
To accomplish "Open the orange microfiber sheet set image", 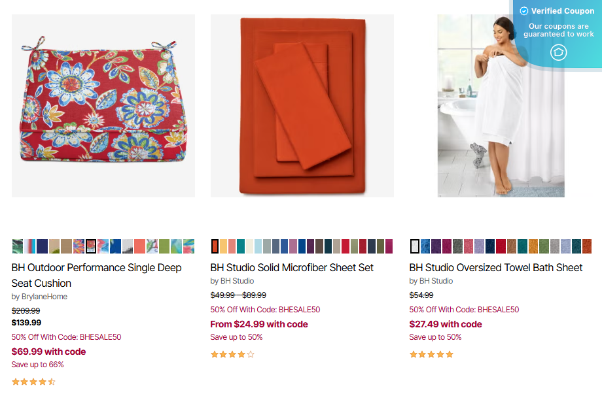I will pos(302,106).
